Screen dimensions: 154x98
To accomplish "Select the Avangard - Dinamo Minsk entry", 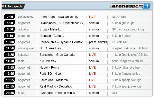I will pos(57,93).
